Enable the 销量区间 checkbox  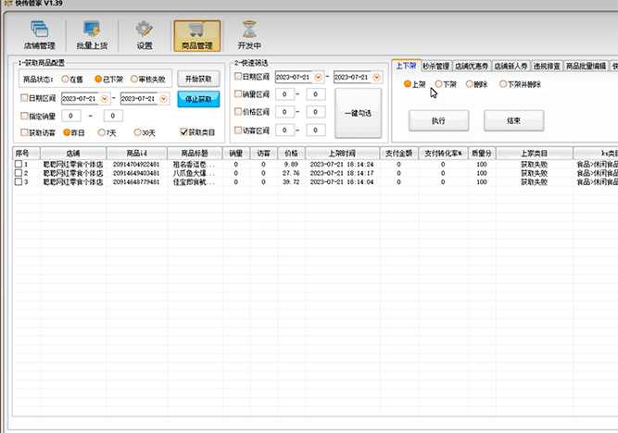point(238,93)
